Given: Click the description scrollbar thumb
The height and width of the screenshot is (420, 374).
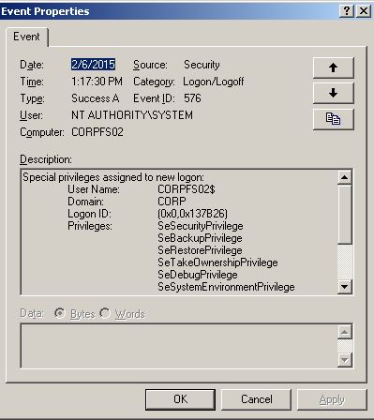Looking at the screenshot, I should [344, 214].
